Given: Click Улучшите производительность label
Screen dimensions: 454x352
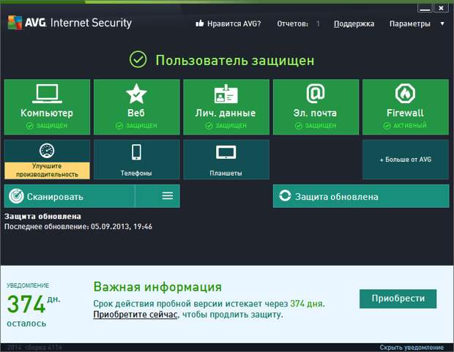Looking at the screenshot, I should (x=47, y=171).
